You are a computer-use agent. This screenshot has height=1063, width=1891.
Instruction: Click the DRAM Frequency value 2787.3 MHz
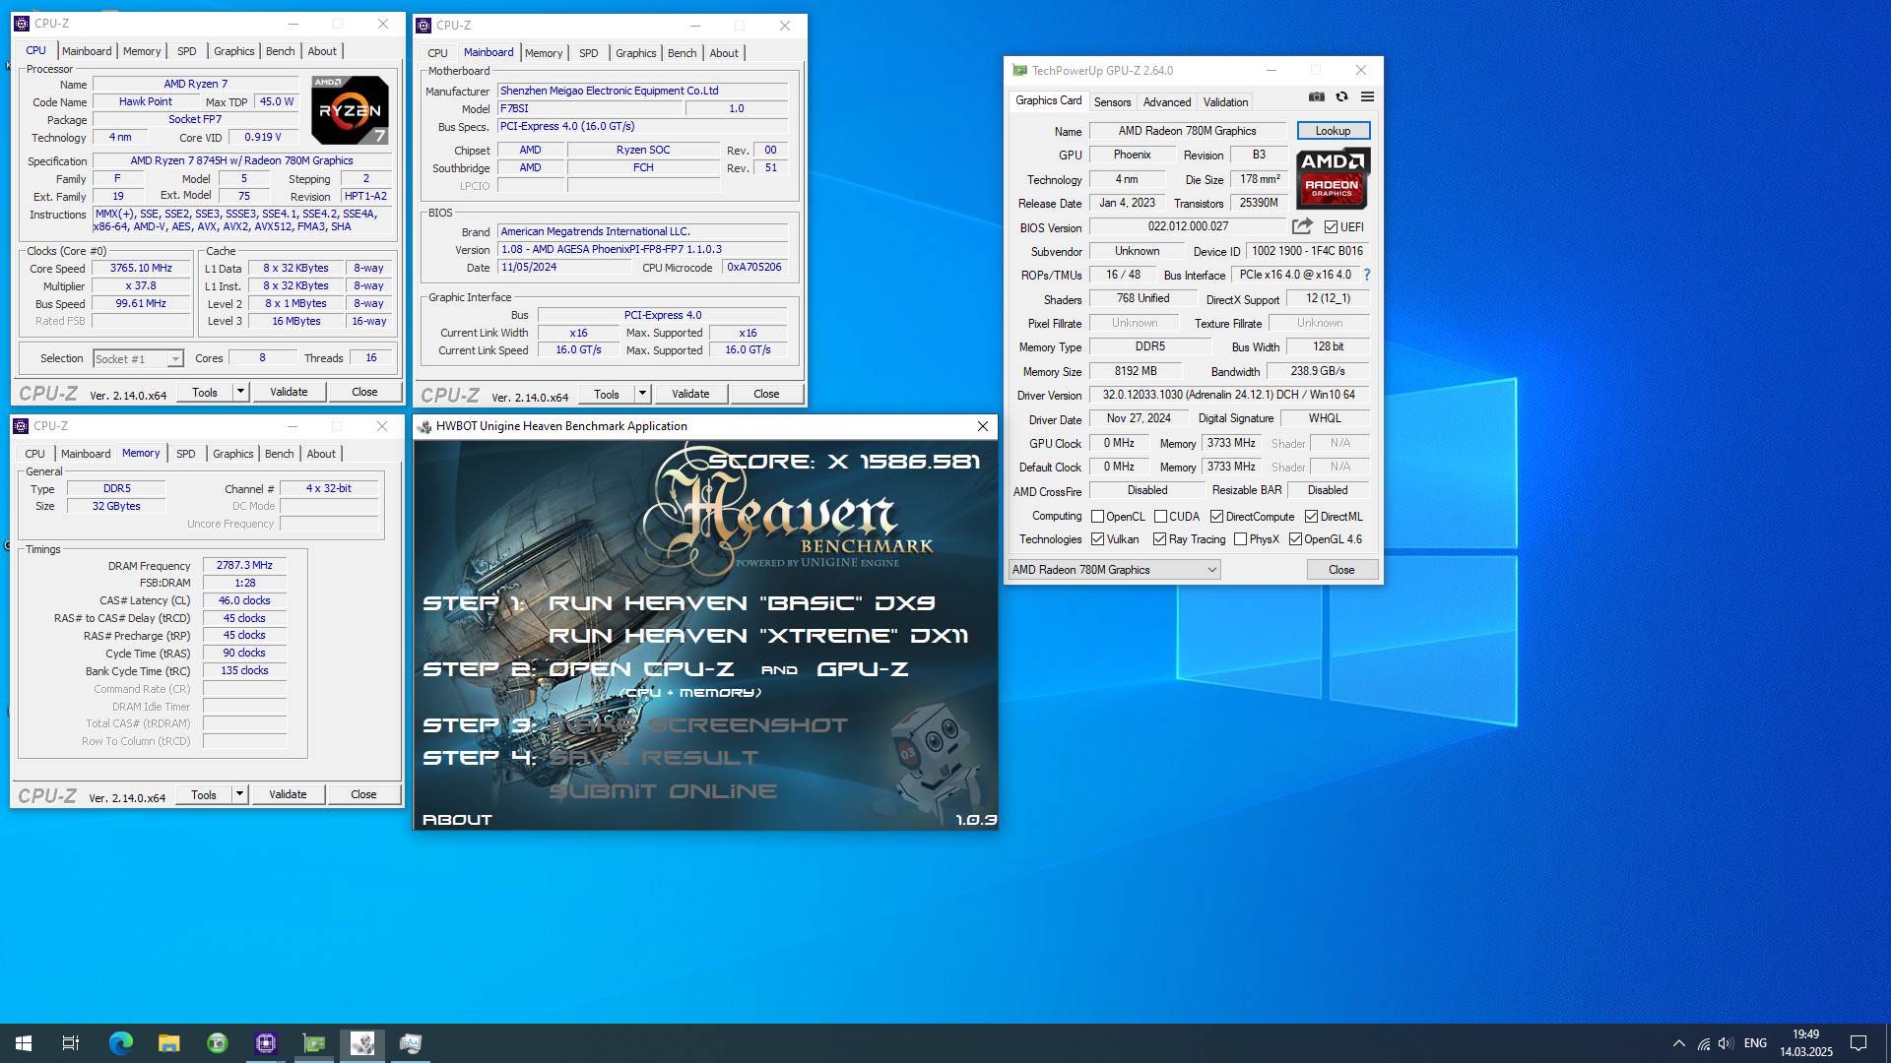pyautogui.click(x=244, y=566)
